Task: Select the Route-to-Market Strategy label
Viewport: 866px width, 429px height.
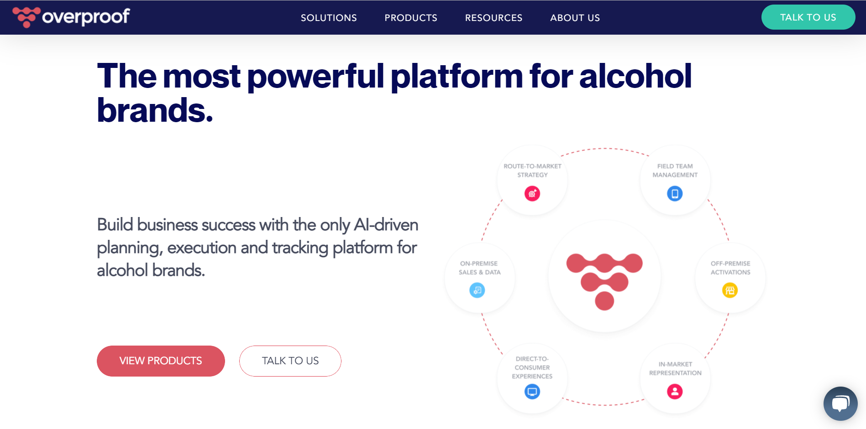Action: [x=532, y=171]
